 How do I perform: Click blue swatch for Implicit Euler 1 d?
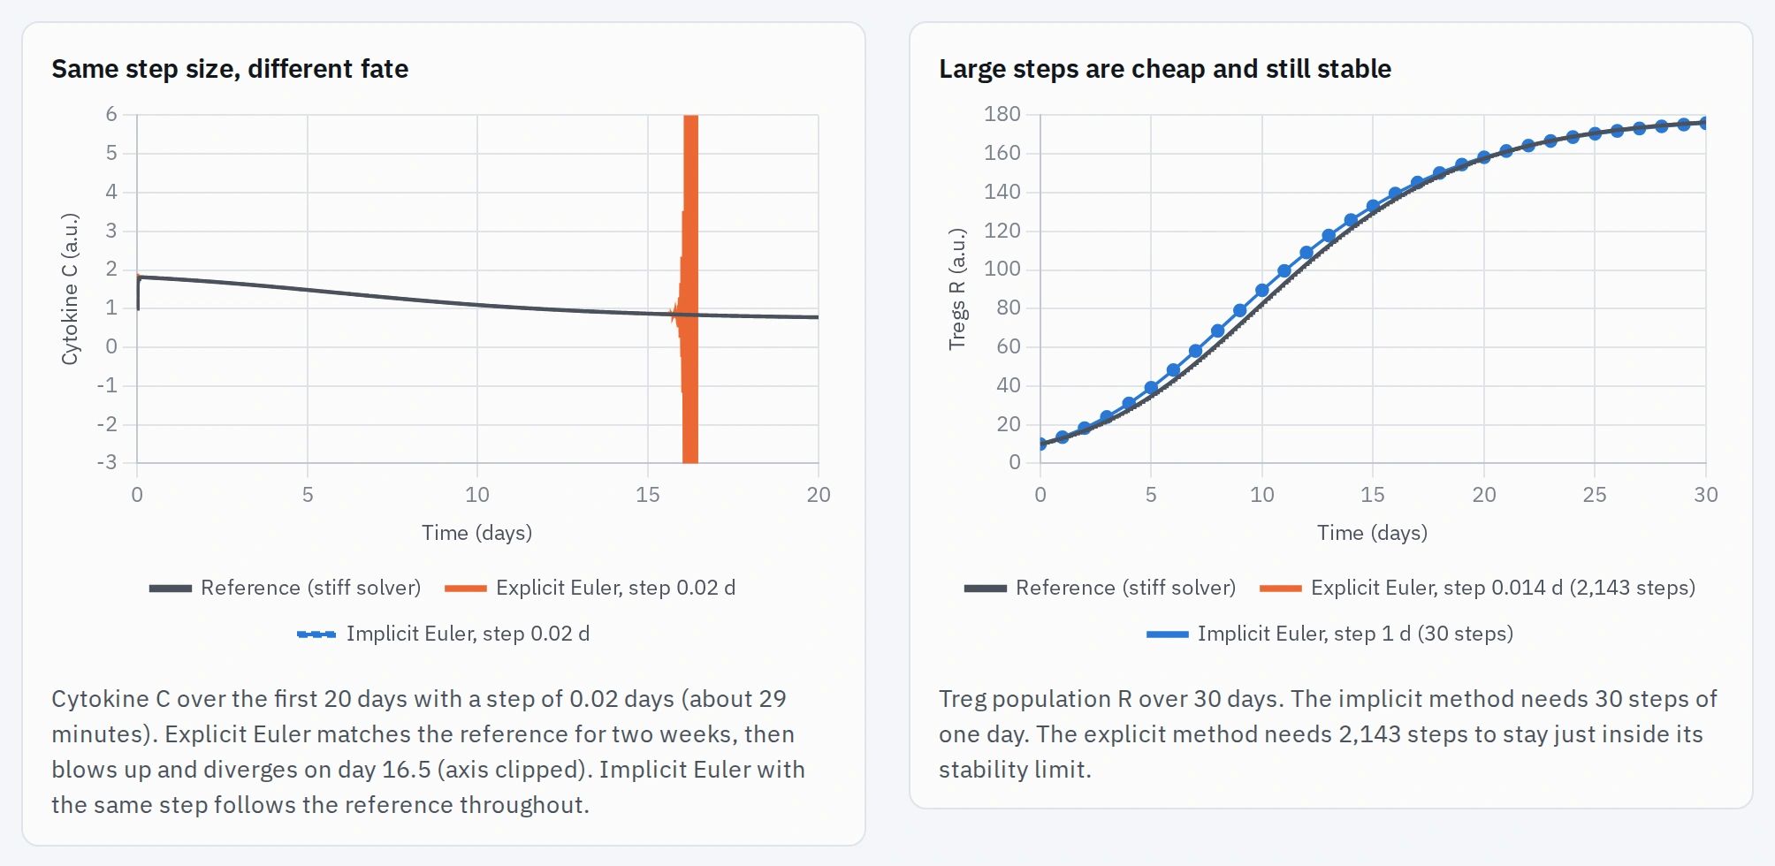(x=1167, y=634)
